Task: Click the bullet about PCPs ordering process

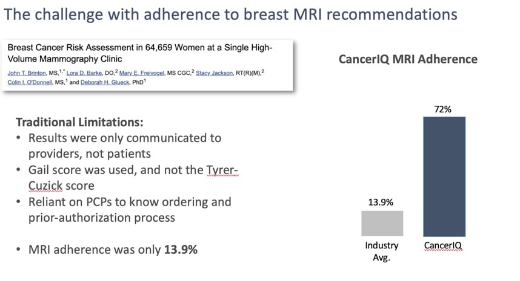Action: click(130, 210)
